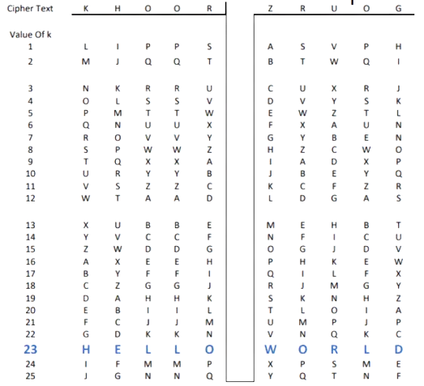This screenshot has width=424, height=386.
Task: Select letter F in the k=25 row
Action: (399, 376)
